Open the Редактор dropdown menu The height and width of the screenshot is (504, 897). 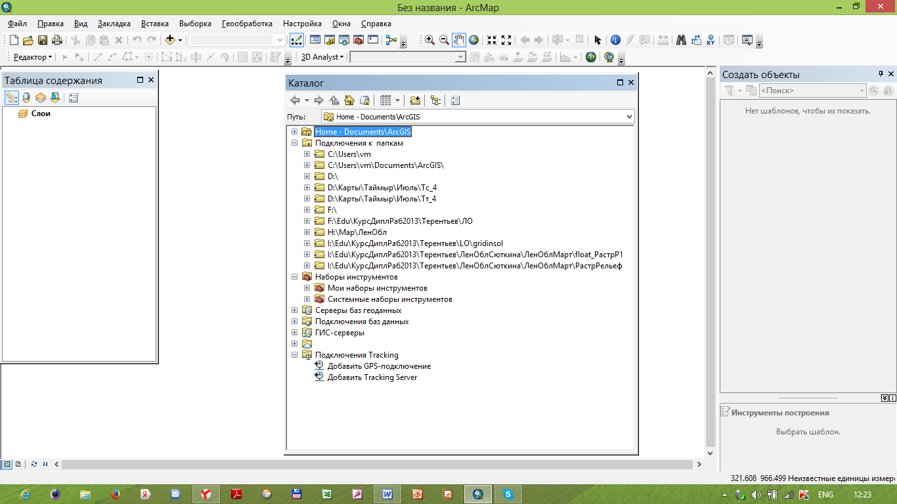point(33,57)
